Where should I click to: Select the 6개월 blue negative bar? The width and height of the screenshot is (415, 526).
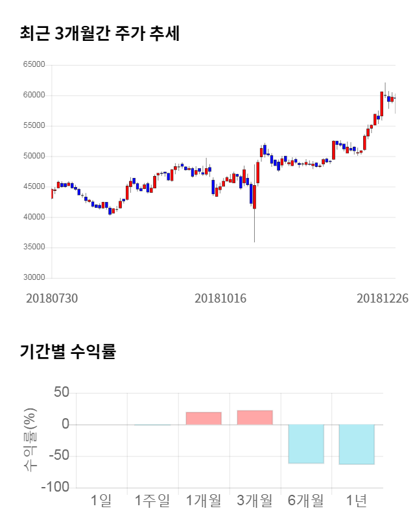click(306, 444)
